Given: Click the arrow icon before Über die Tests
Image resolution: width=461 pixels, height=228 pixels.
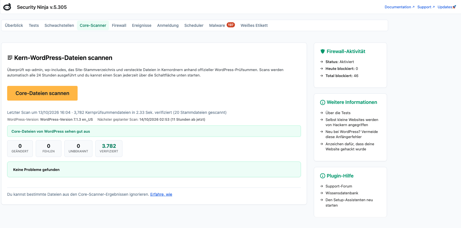Looking at the screenshot, I should click(322, 113).
